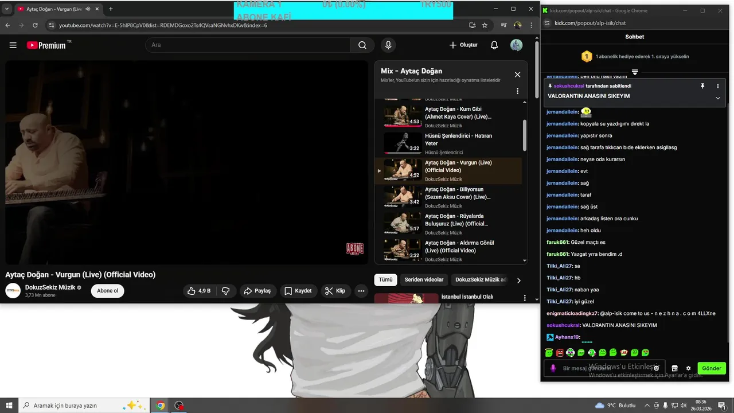Go back in Chrome browser
This screenshot has width=734, height=413.
tap(7, 25)
